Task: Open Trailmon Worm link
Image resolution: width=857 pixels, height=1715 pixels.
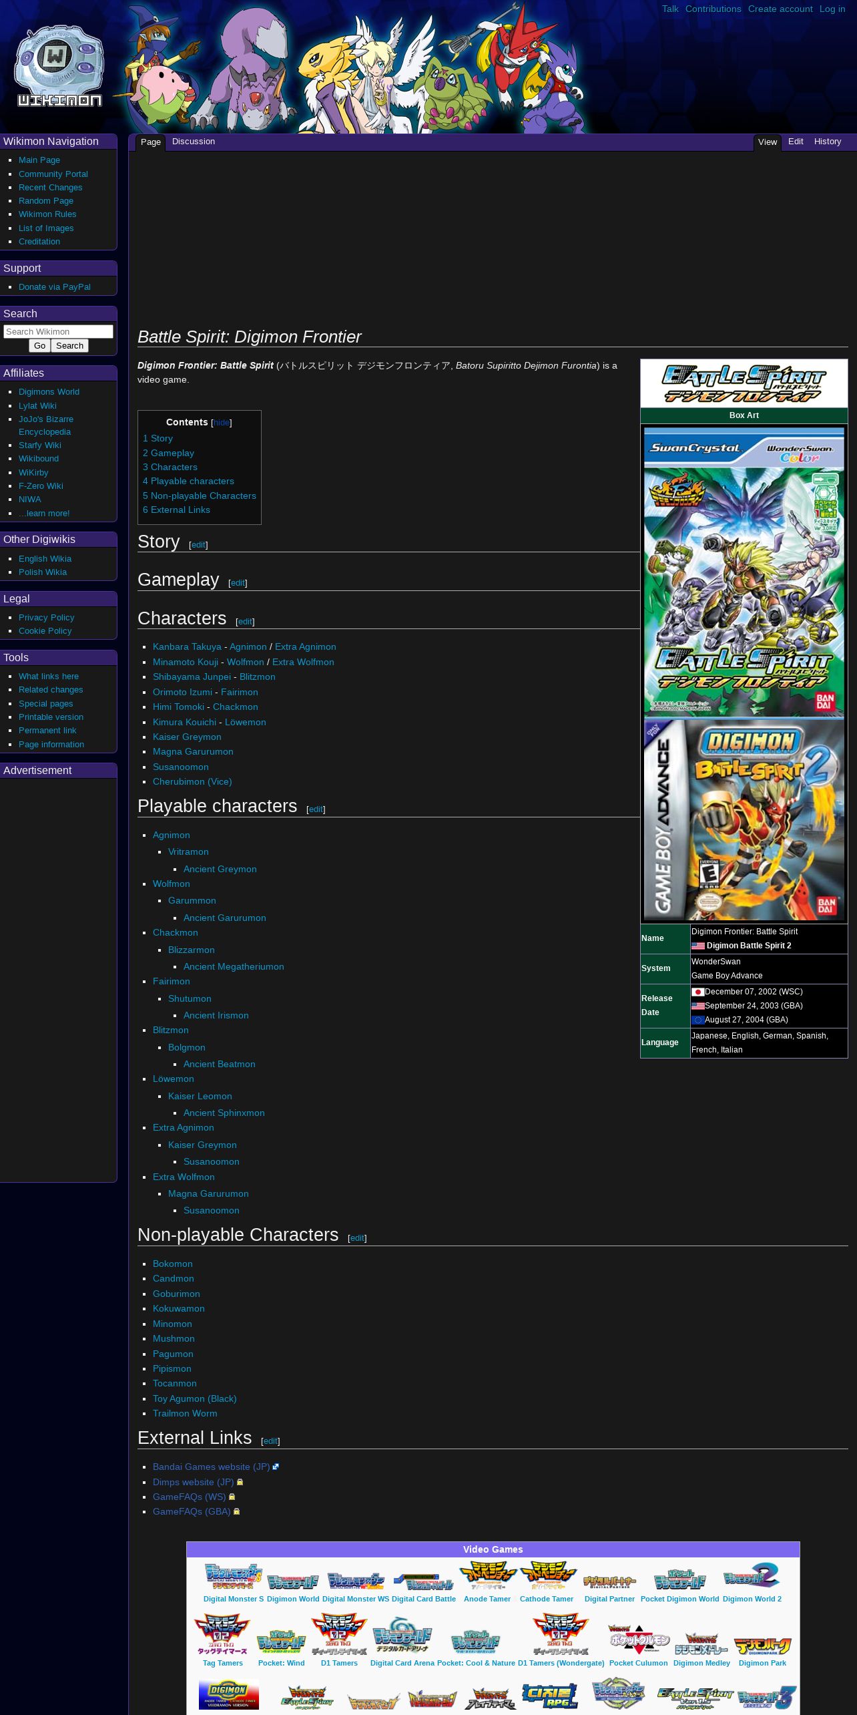Action: [x=185, y=1413]
